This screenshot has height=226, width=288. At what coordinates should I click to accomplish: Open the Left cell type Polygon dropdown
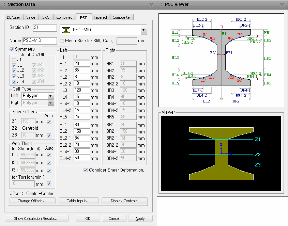point(50,96)
